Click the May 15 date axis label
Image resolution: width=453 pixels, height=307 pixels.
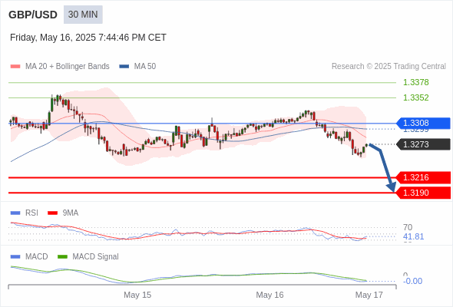pyautogui.click(x=137, y=295)
